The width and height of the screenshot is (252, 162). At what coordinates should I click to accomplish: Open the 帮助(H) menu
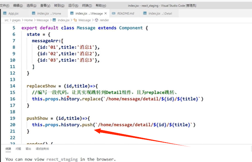(101, 6)
